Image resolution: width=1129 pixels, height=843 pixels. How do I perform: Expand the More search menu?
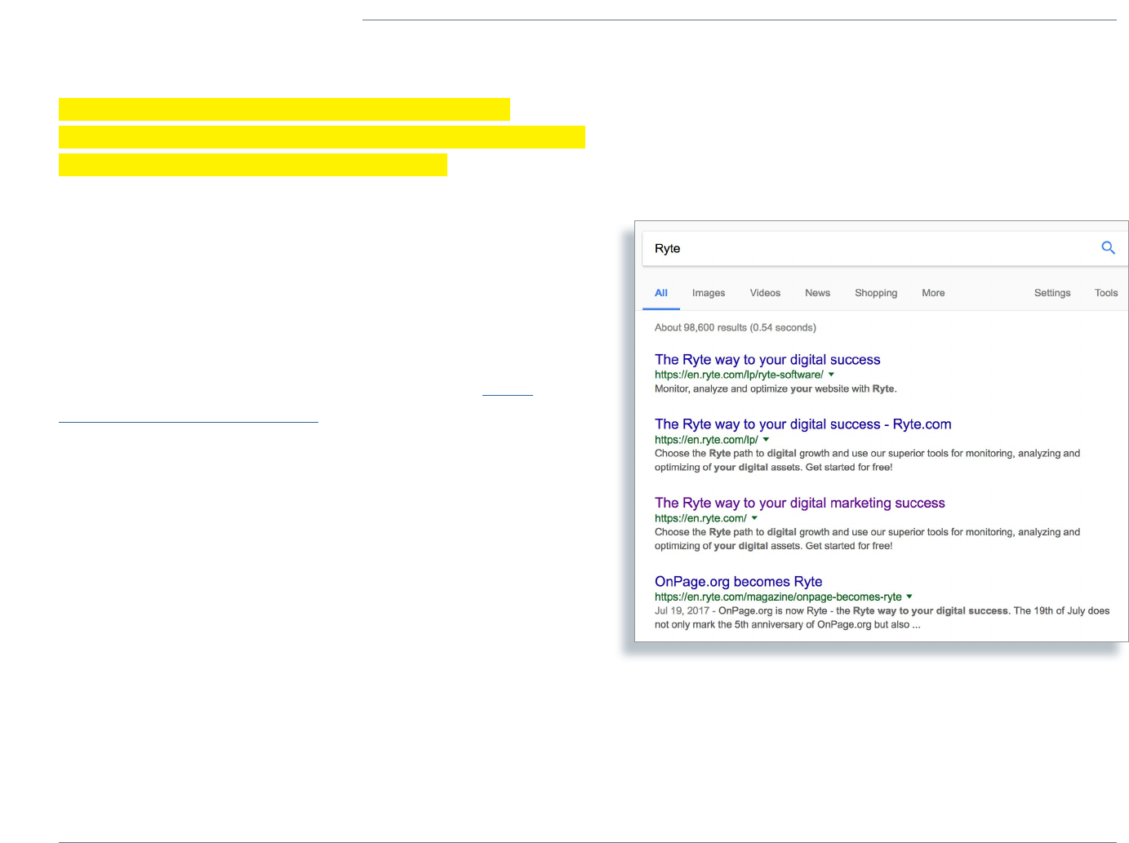[933, 293]
